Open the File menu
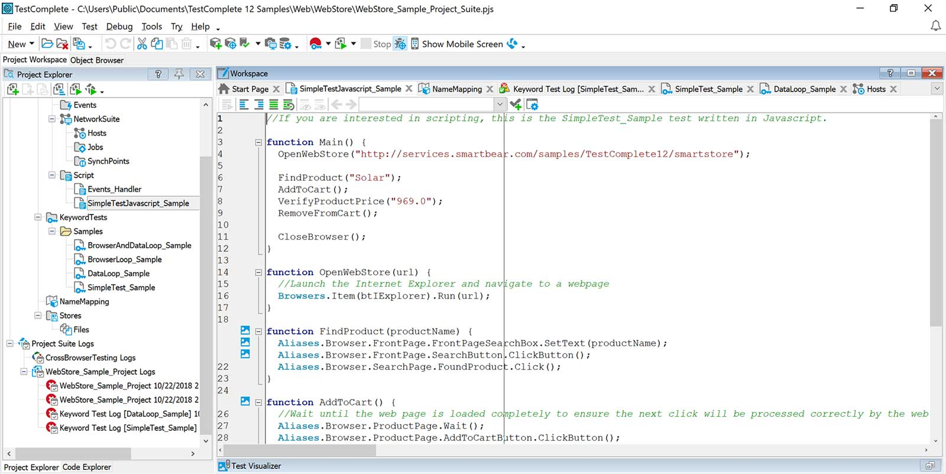This screenshot has width=946, height=474. 15,27
